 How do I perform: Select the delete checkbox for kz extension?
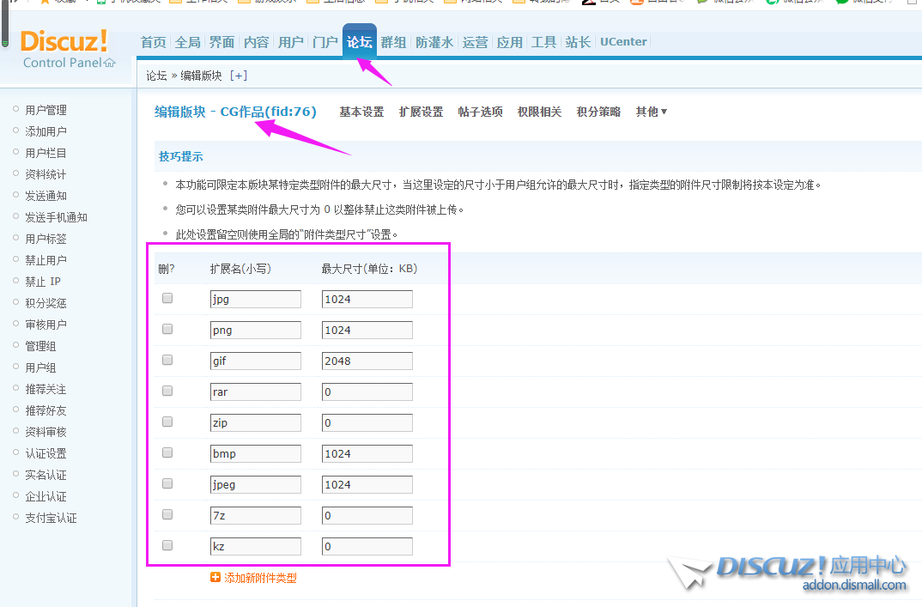167,545
